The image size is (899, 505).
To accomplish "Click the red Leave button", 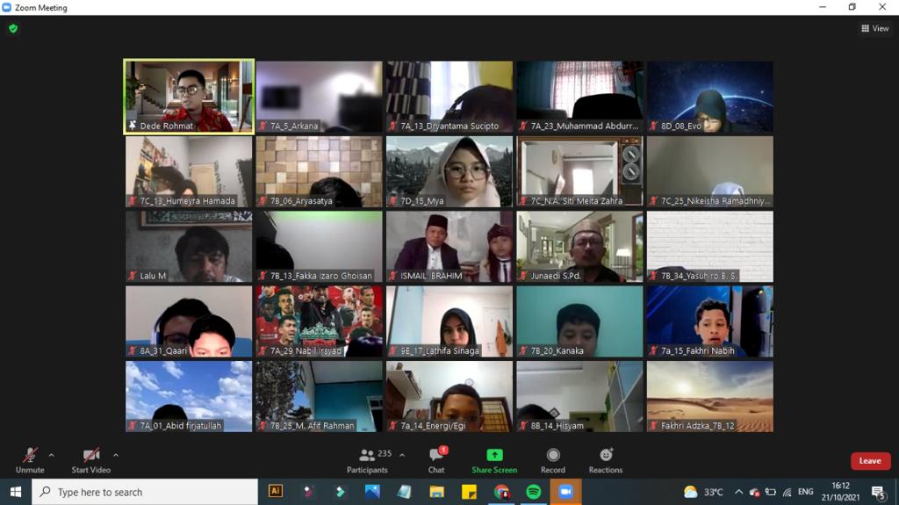I will click(870, 461).
